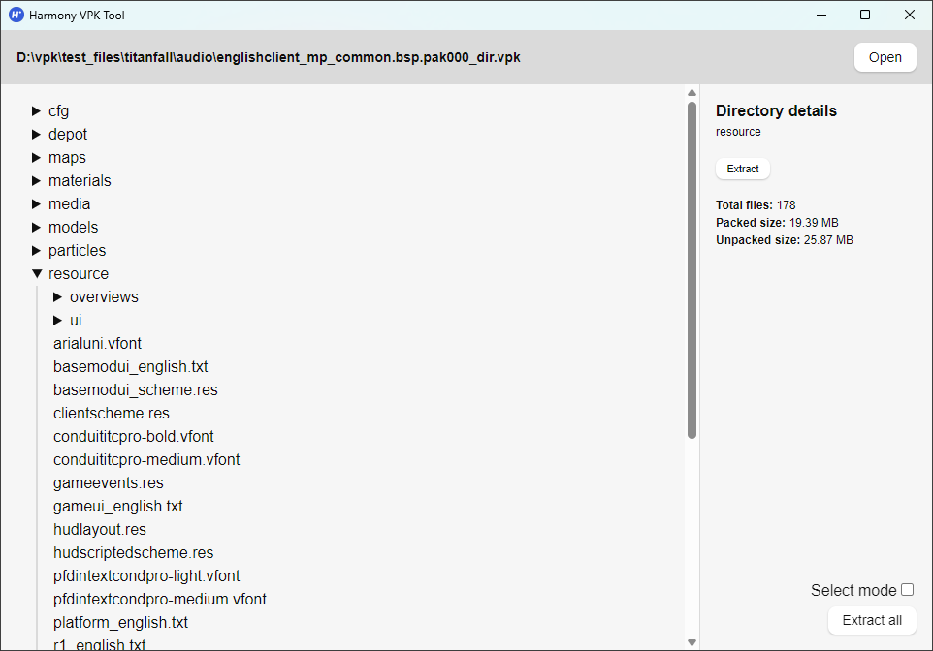Select arialuni.vfont file
Screen dimensions: 933x651
click(x=97, y=344)
